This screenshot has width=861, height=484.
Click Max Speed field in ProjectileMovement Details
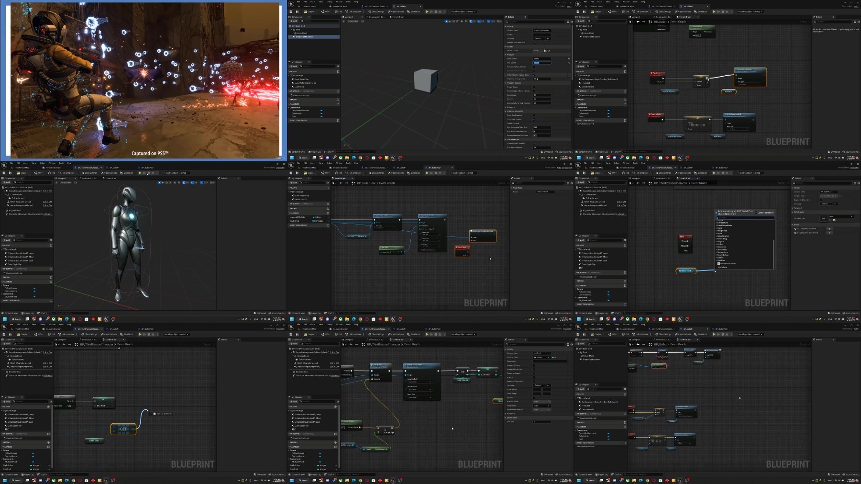pyautogui.click(x=542, y=63)
